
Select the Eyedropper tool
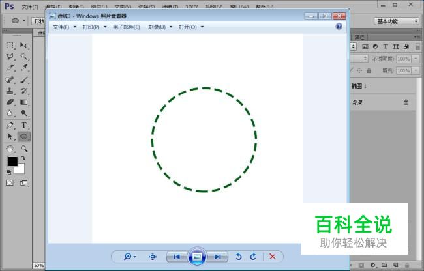tap(24, 68)
